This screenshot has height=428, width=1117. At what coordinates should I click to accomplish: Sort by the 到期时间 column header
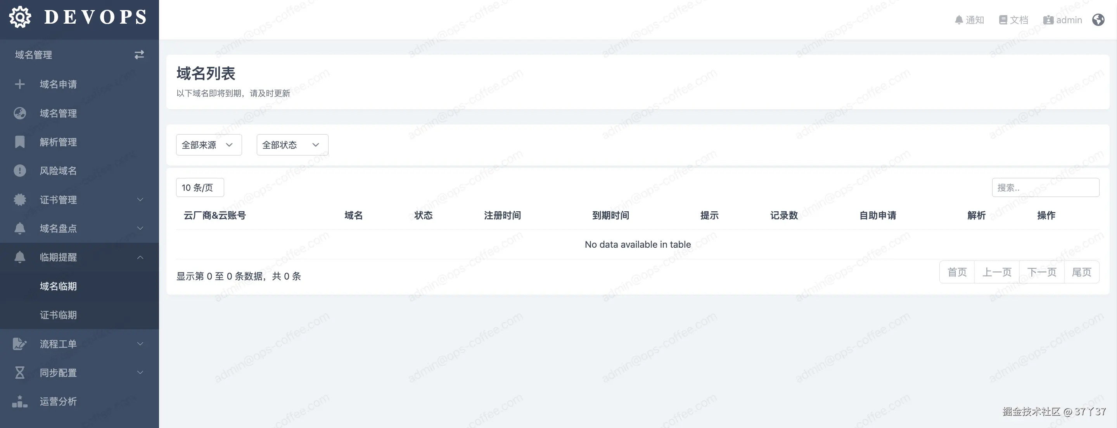(x=610, y=215)
